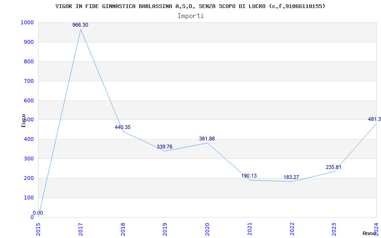Click the 200 y-axis tick label

click(29, 178)
